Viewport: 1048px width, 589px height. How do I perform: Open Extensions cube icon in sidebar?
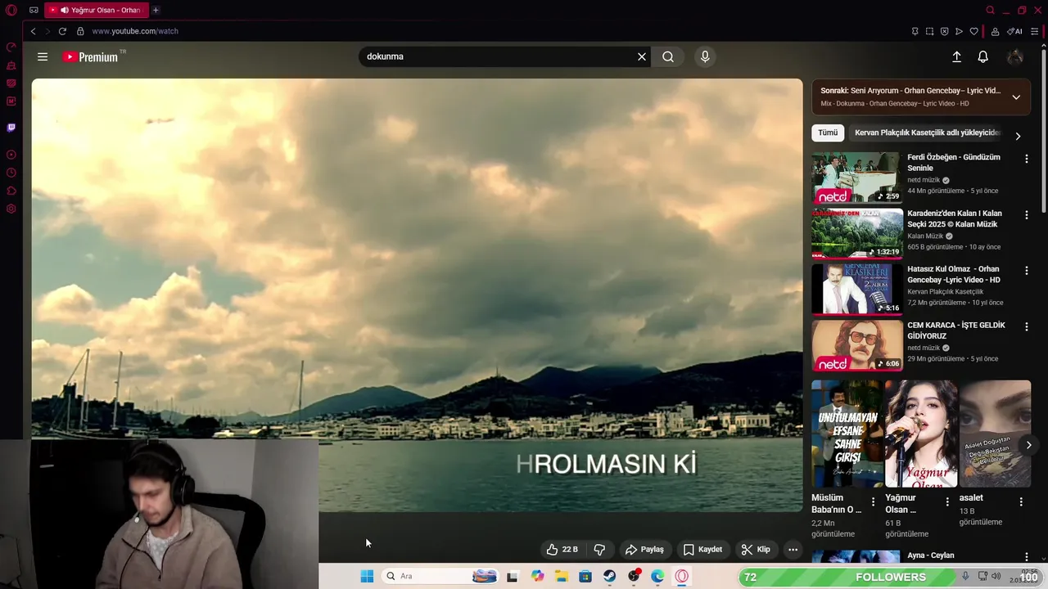pos(11,191)
